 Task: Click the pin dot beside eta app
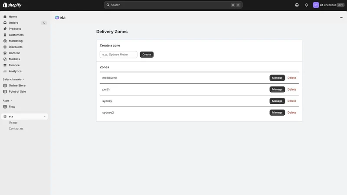click(45, 117)
